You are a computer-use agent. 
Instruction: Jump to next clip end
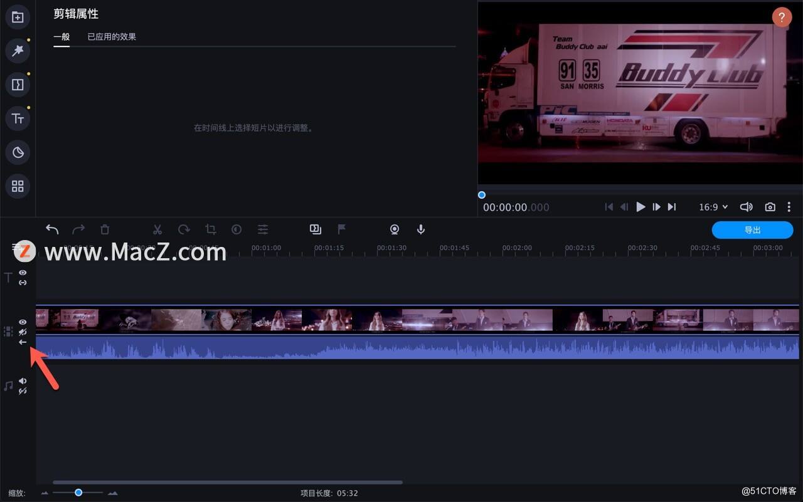(x=672, y=207)
